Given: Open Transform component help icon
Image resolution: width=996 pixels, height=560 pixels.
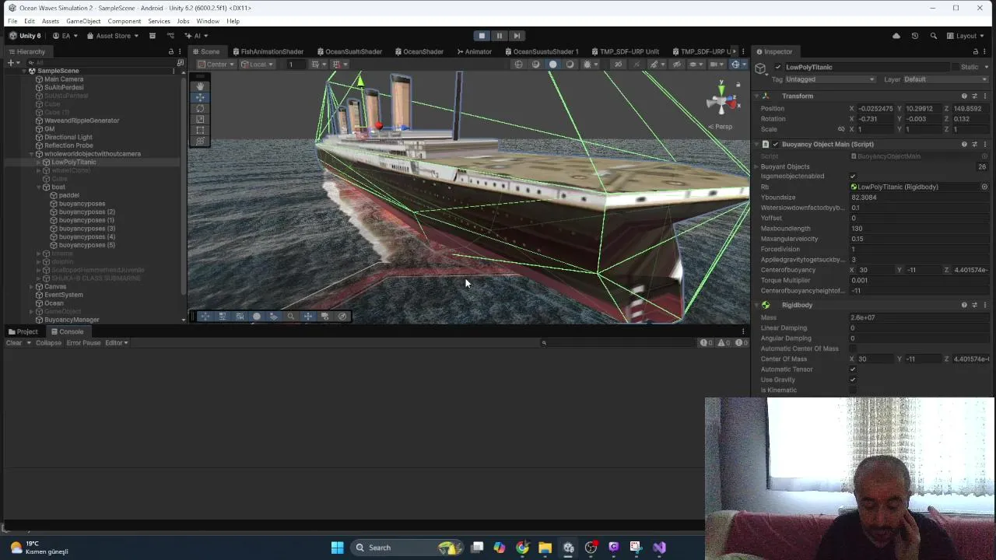Looking at the screenshot, I should 965,96.
